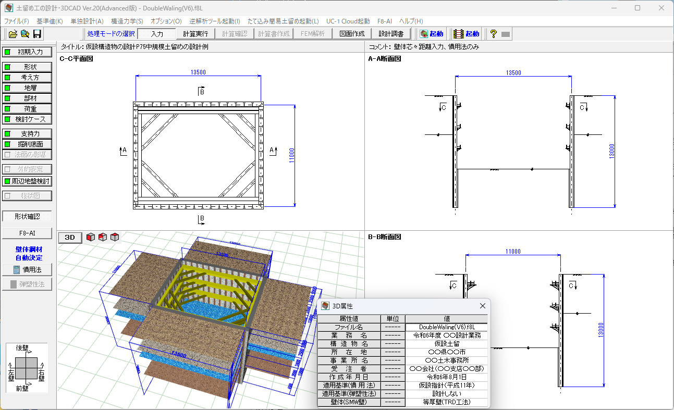Open the 構造力学(S) menu
674x410 pixels.
point(127,21)
